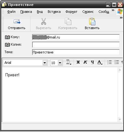Show more toolbar buttons via chevron

tap(121, 18)
